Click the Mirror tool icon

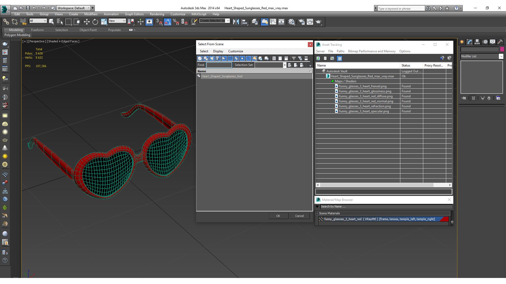click(x=236, y=22)
